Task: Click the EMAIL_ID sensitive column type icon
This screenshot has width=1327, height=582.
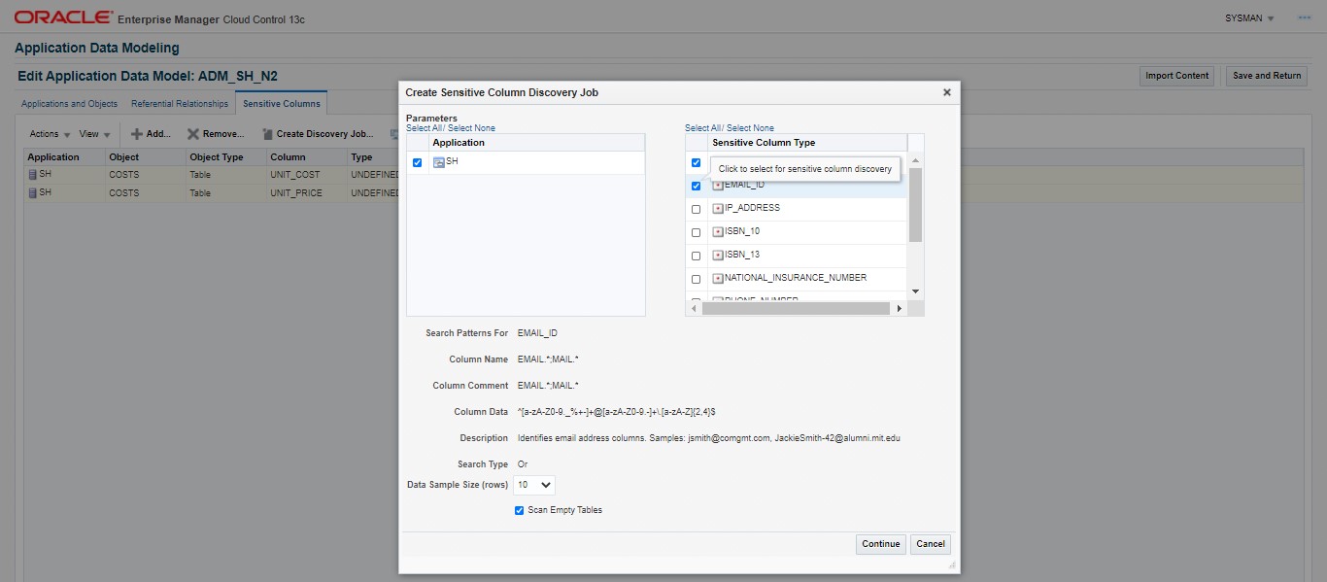Action: coord(716,185)
